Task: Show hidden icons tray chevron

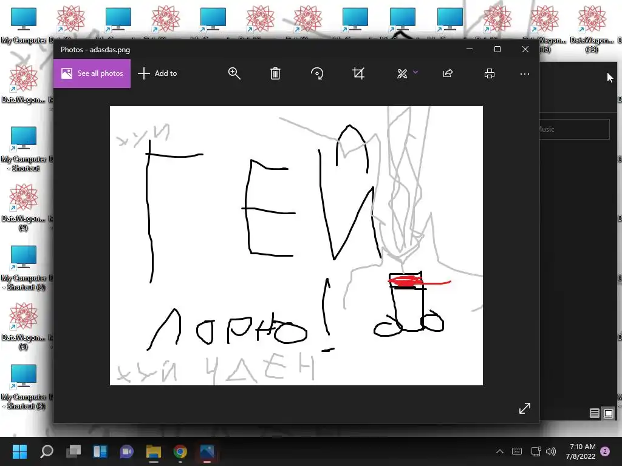Action: (500, 451)
